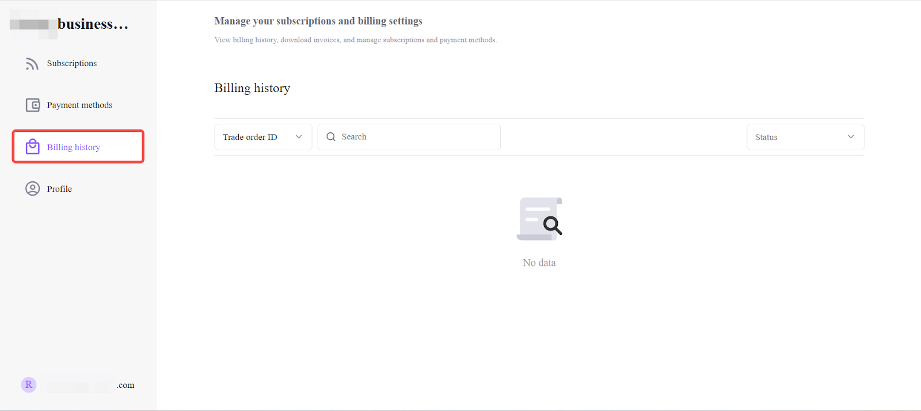Viewport: 921px width, 411px height.
Task: Select the Payment methods menu label
Action: click(x=79, y=105)
